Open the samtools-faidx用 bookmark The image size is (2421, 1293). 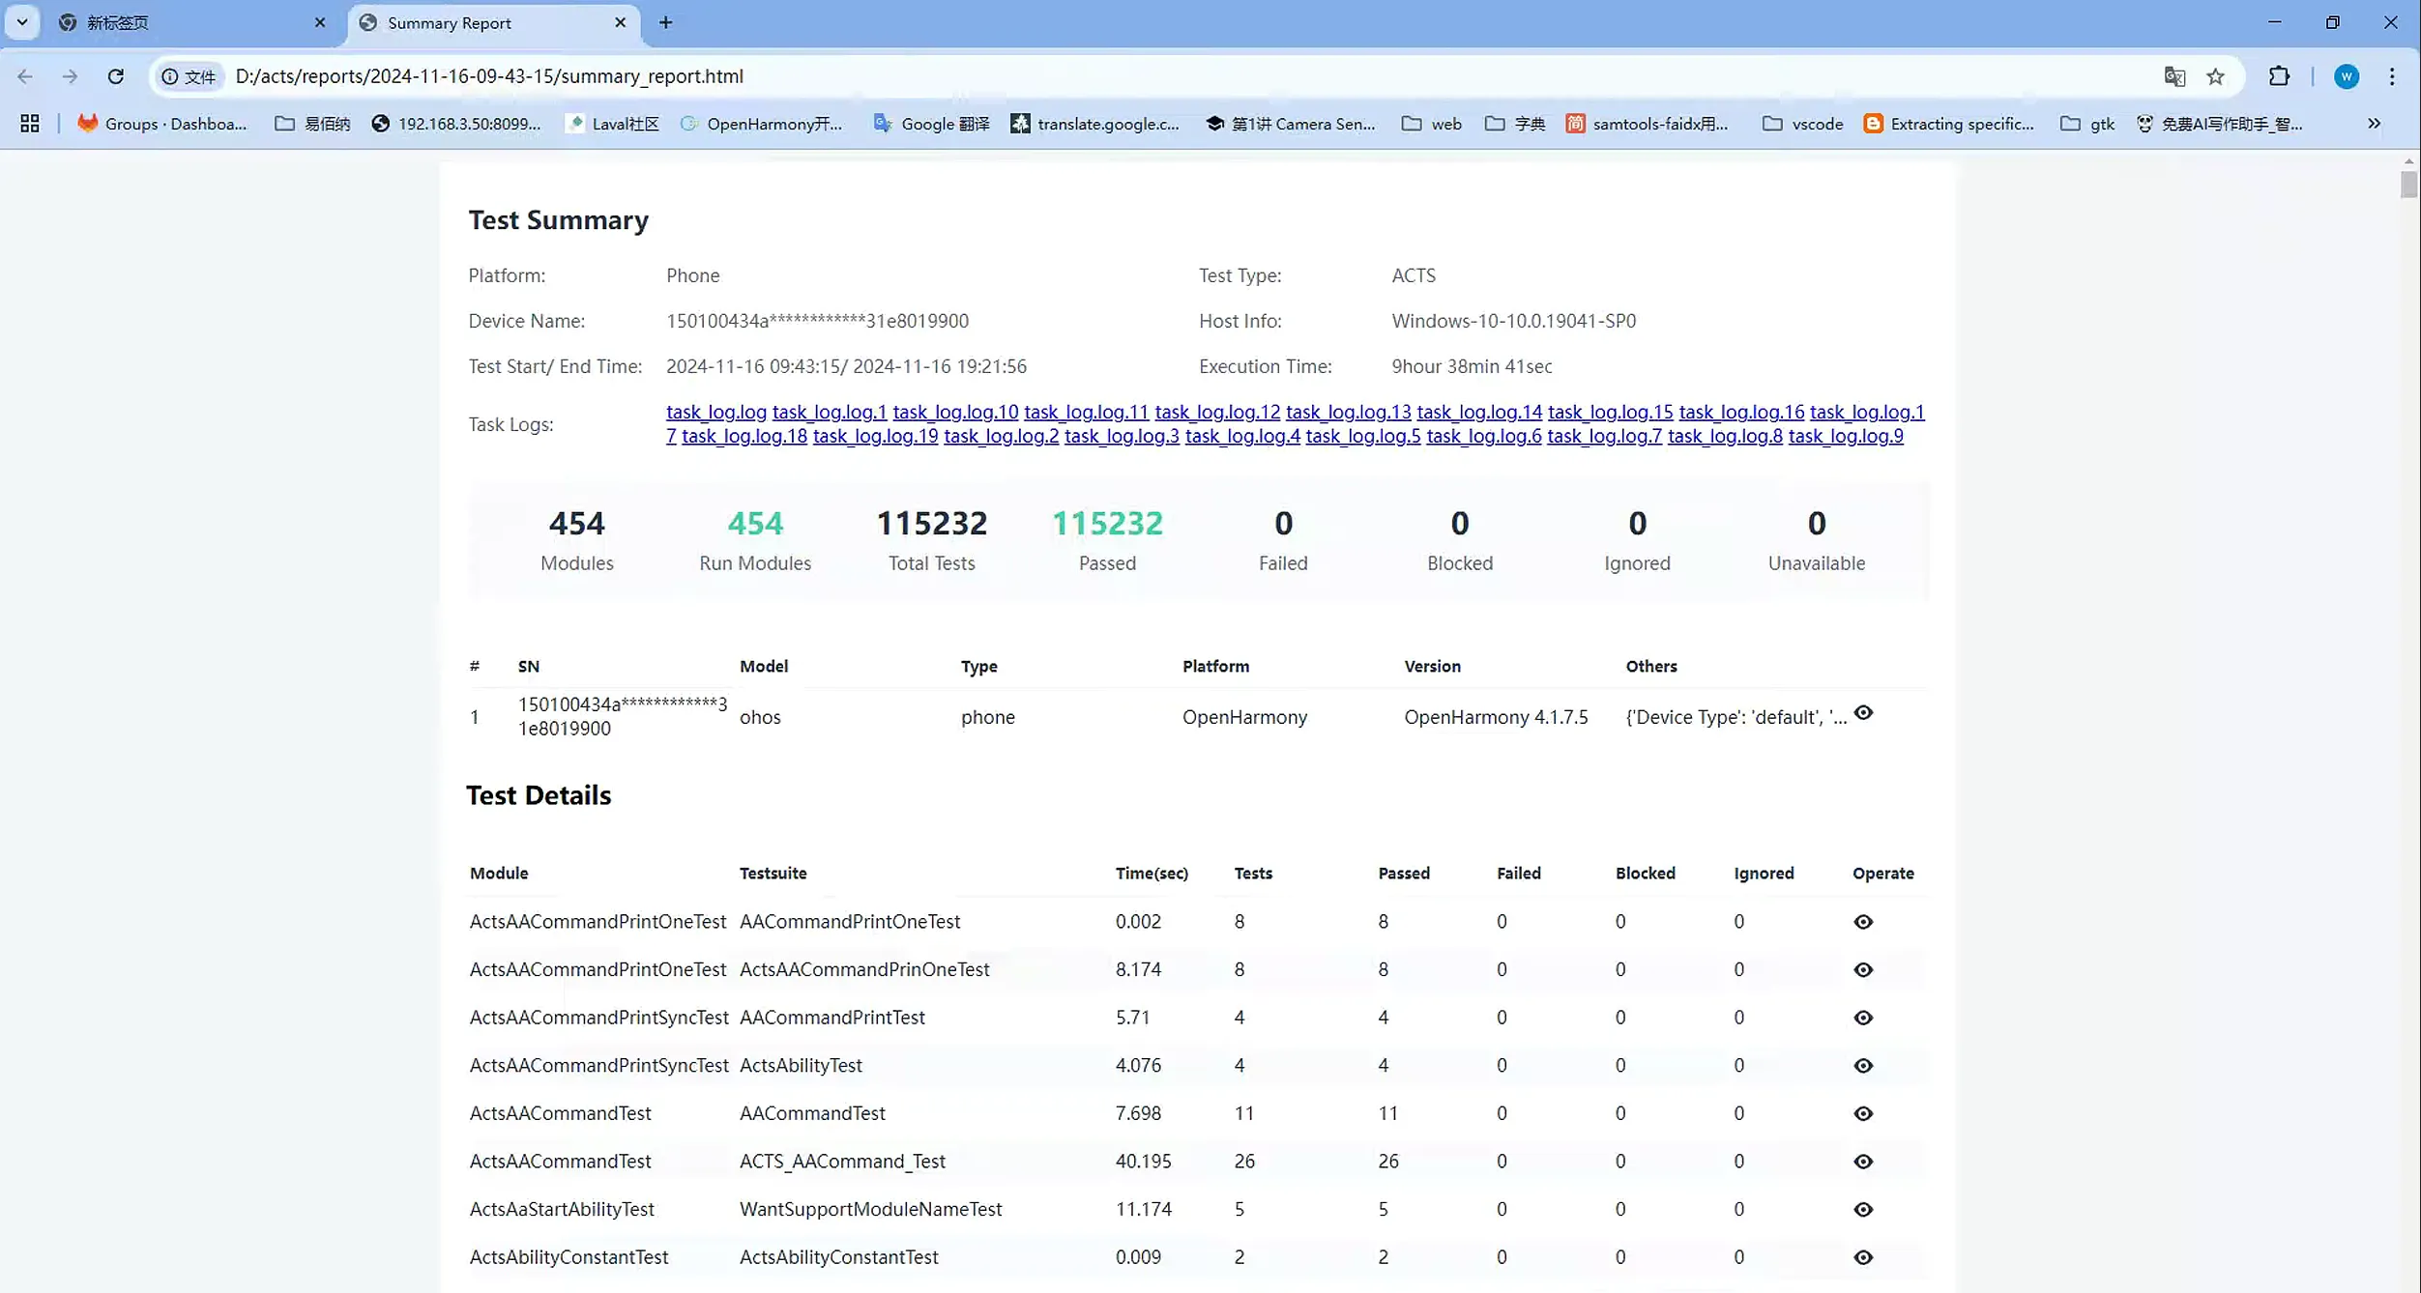(1648, 124)
